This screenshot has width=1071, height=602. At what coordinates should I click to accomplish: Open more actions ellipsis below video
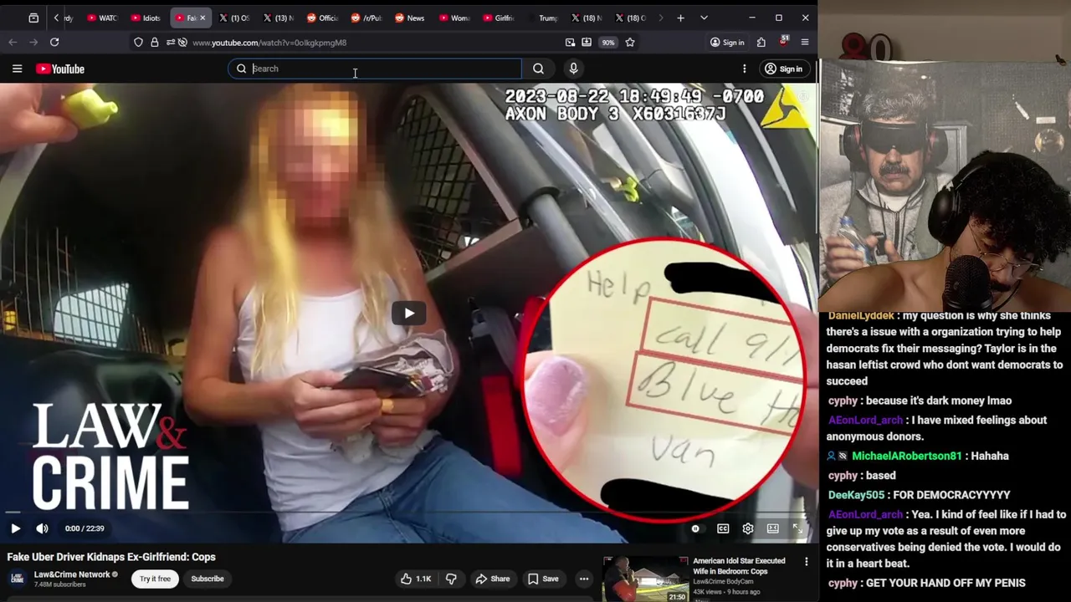584,579
